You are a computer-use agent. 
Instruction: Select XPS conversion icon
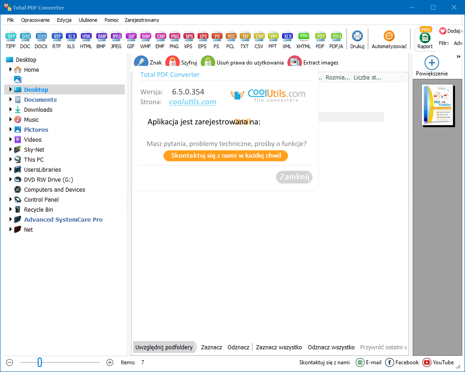[188, 40]
